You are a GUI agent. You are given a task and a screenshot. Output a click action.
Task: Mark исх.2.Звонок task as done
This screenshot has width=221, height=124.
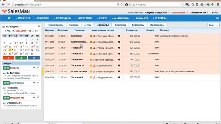[34, 83]
